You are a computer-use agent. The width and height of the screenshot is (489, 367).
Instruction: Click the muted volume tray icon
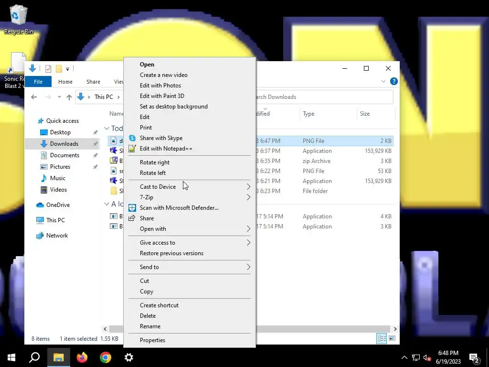click(x=427, y=357)
